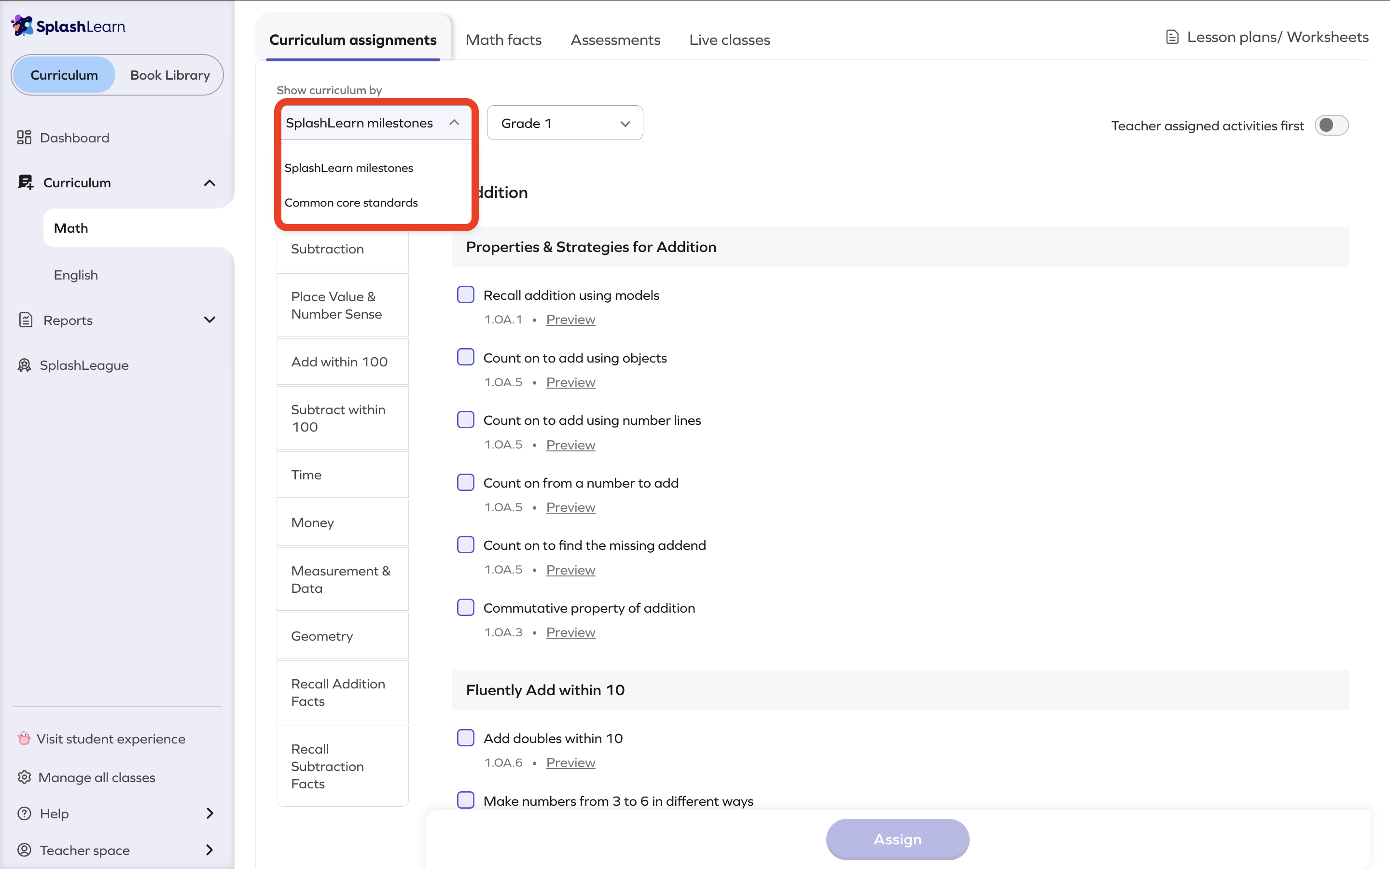Select 'Make numbers from 3 to 6' checkbox
Screen dimensions: 1390x869
466,800
